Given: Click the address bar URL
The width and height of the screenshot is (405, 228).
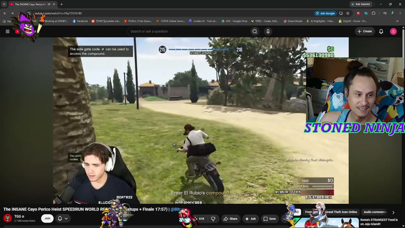Looking at the screenshot, I should [x=58, y=13].
